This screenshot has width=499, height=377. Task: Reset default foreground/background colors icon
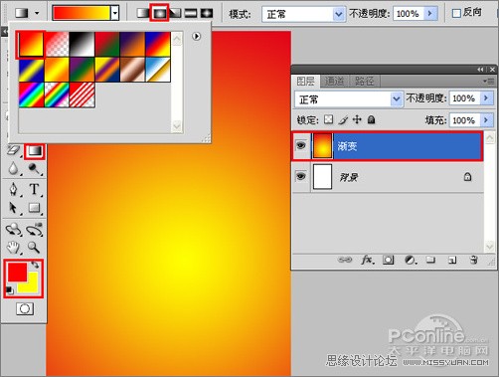(x=10, y=290)
